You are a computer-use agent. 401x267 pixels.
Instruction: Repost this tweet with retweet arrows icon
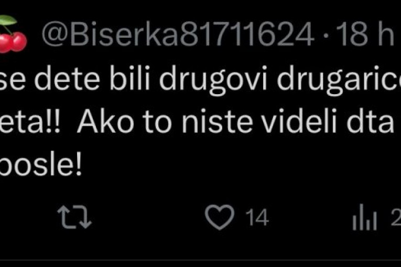click(74, 217)
